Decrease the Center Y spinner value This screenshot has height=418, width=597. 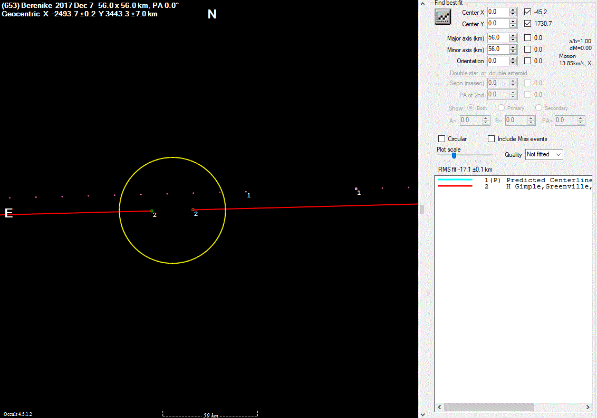513,26
